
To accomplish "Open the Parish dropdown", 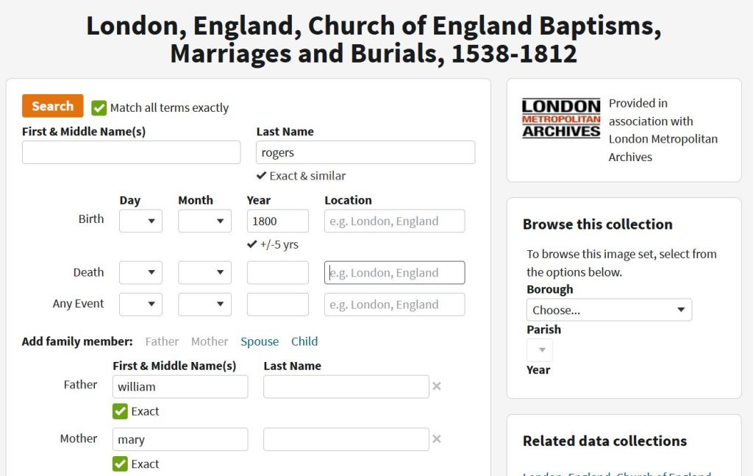I will (540, 350).
